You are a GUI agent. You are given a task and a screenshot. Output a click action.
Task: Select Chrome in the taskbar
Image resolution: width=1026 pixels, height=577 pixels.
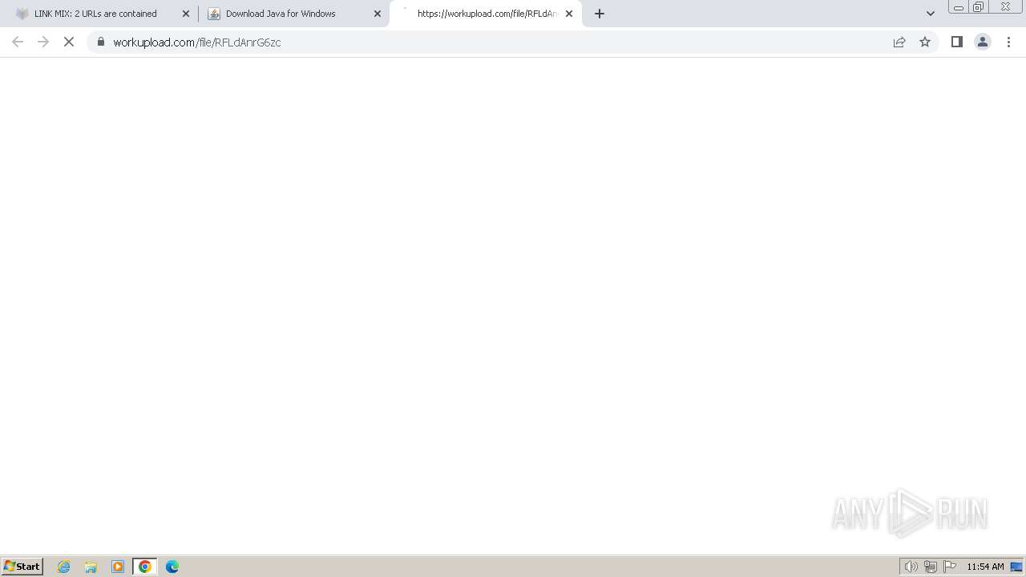click(145, 567)
